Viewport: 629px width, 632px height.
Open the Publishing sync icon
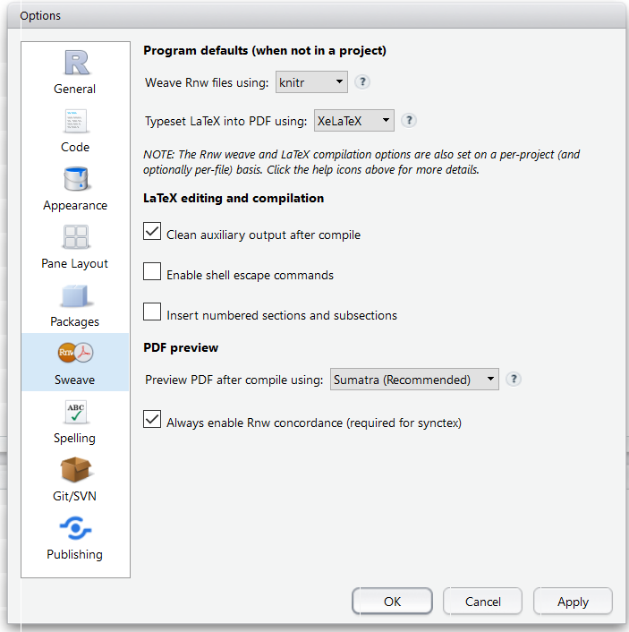pos(75,528)
